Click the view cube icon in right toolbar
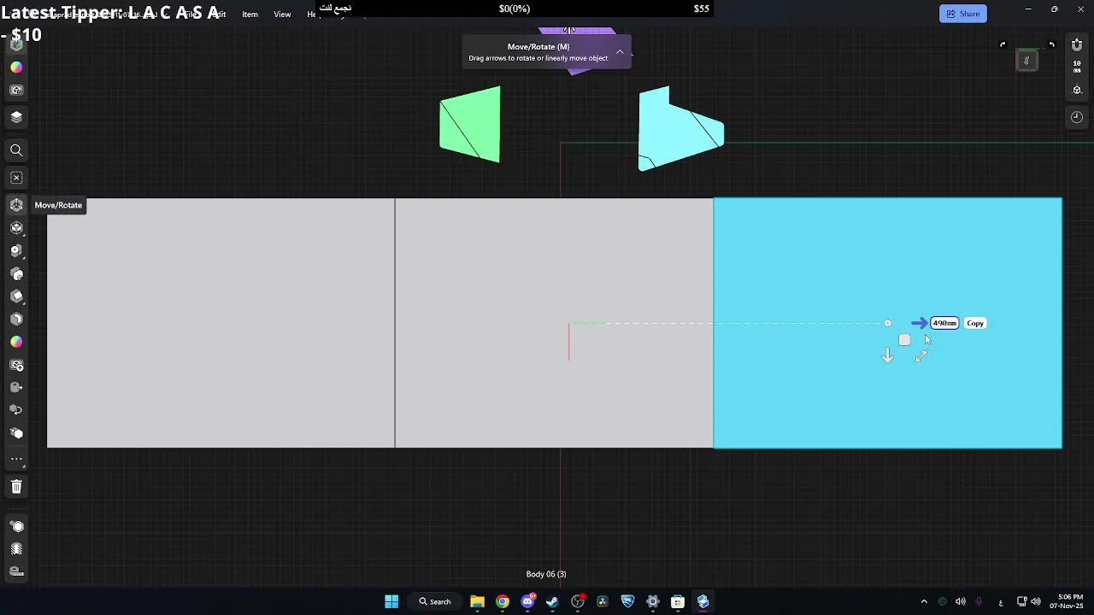1094x615 pixels. pos(1077,90)
